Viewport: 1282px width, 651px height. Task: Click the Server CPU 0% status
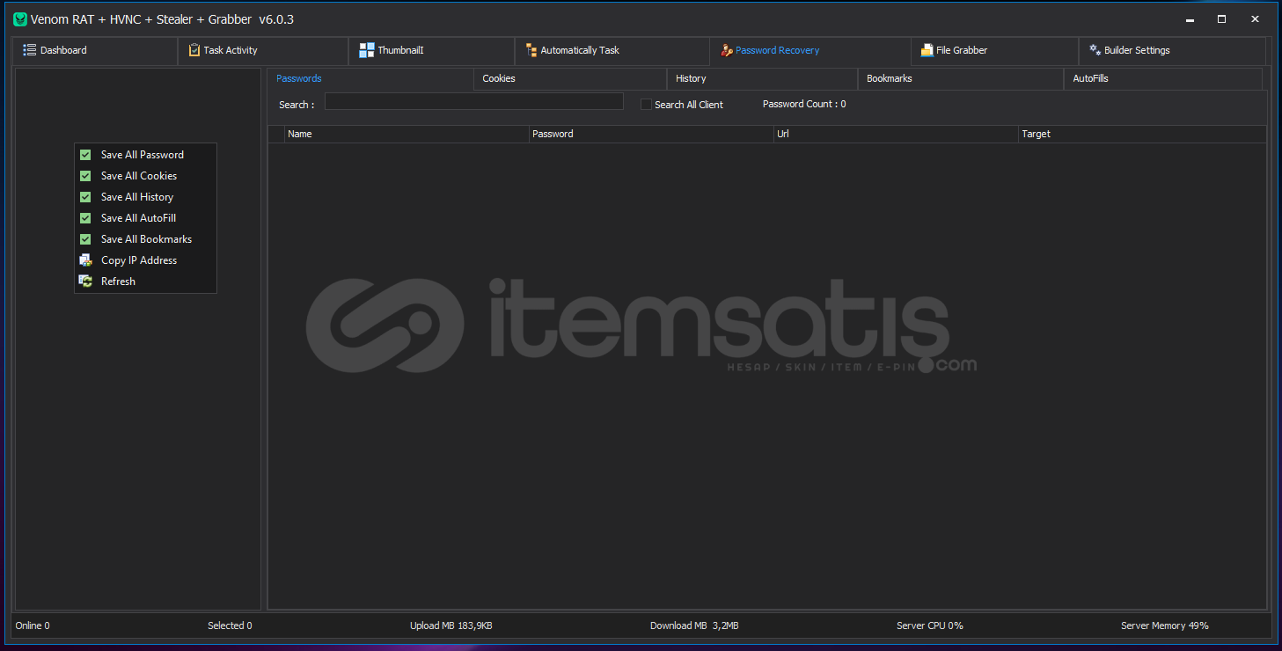930,625
